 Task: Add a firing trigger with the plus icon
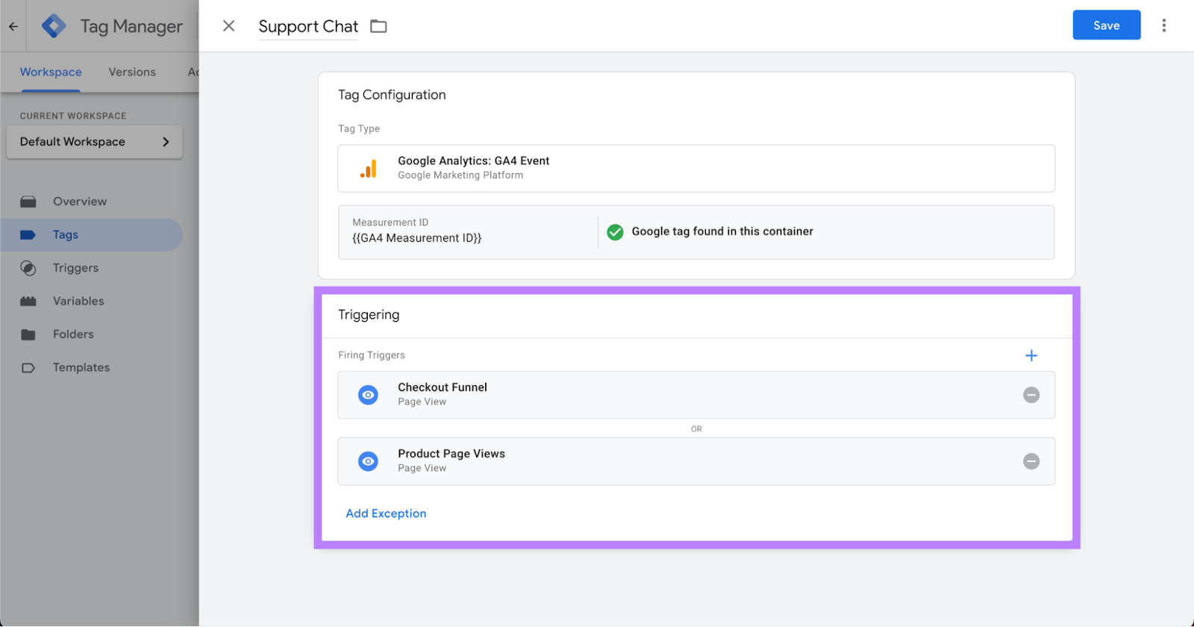(x=1031, y=356)
